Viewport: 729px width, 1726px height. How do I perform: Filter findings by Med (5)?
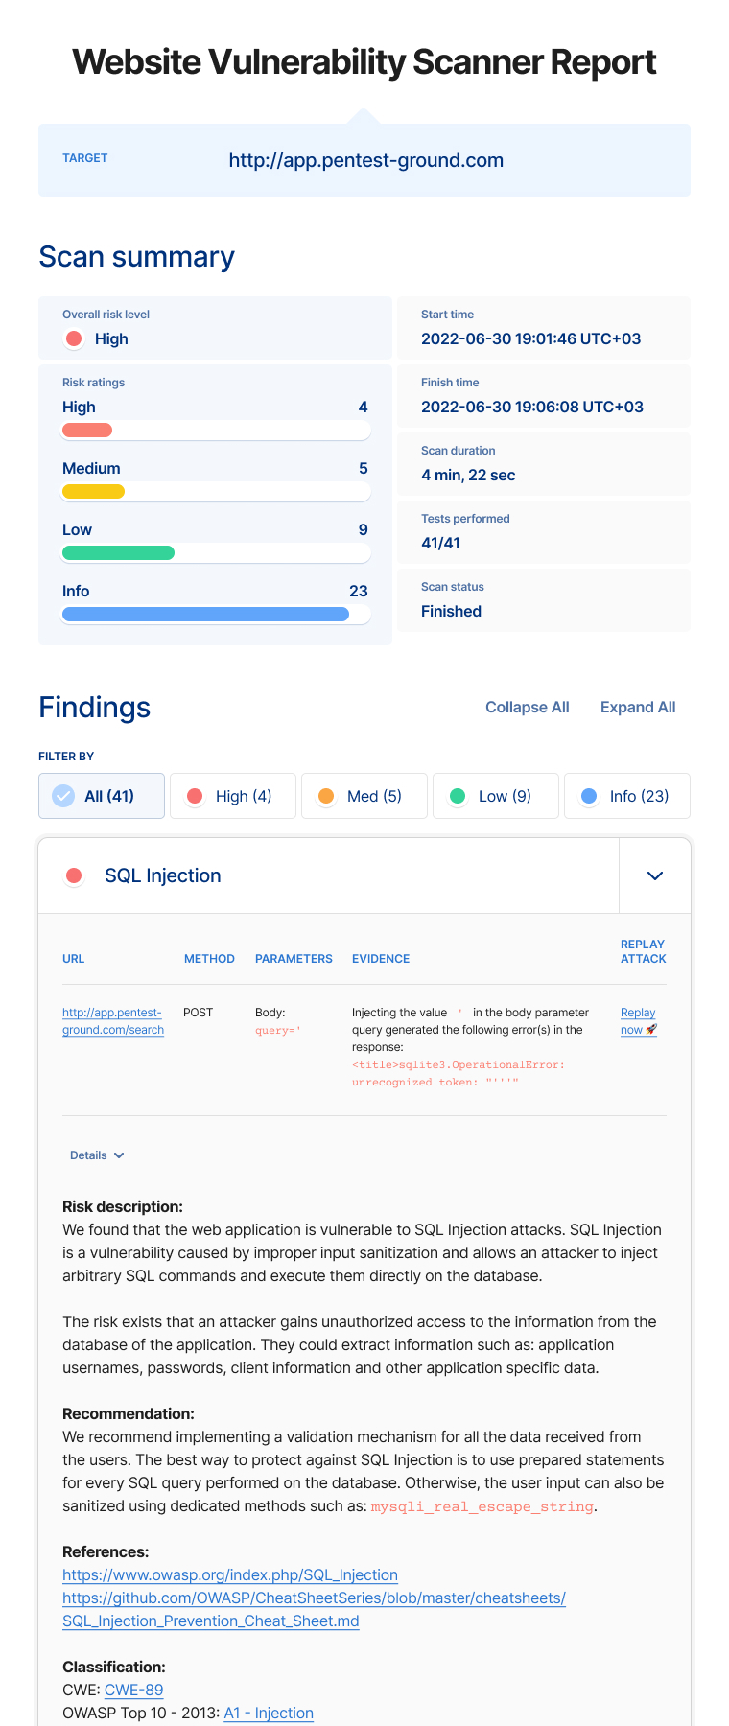pyautogui.click(x=364, y=796)
